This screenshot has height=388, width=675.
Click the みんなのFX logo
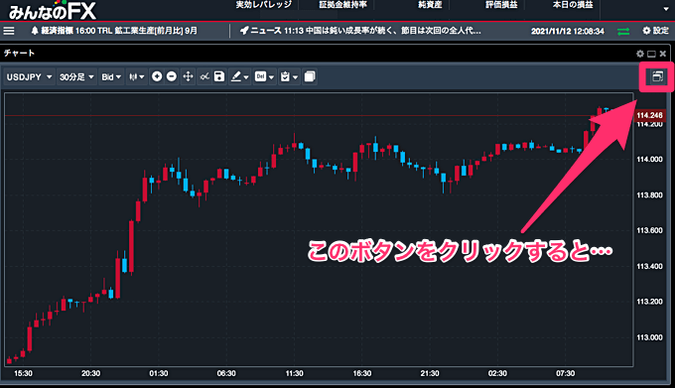coord(52,10)
